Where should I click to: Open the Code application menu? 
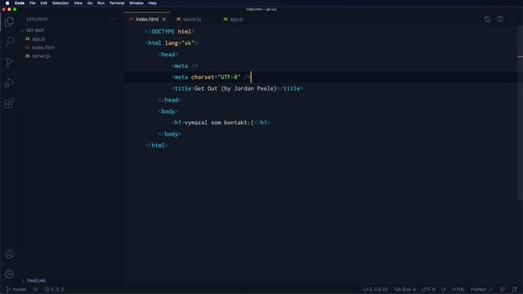coord(20,3)
